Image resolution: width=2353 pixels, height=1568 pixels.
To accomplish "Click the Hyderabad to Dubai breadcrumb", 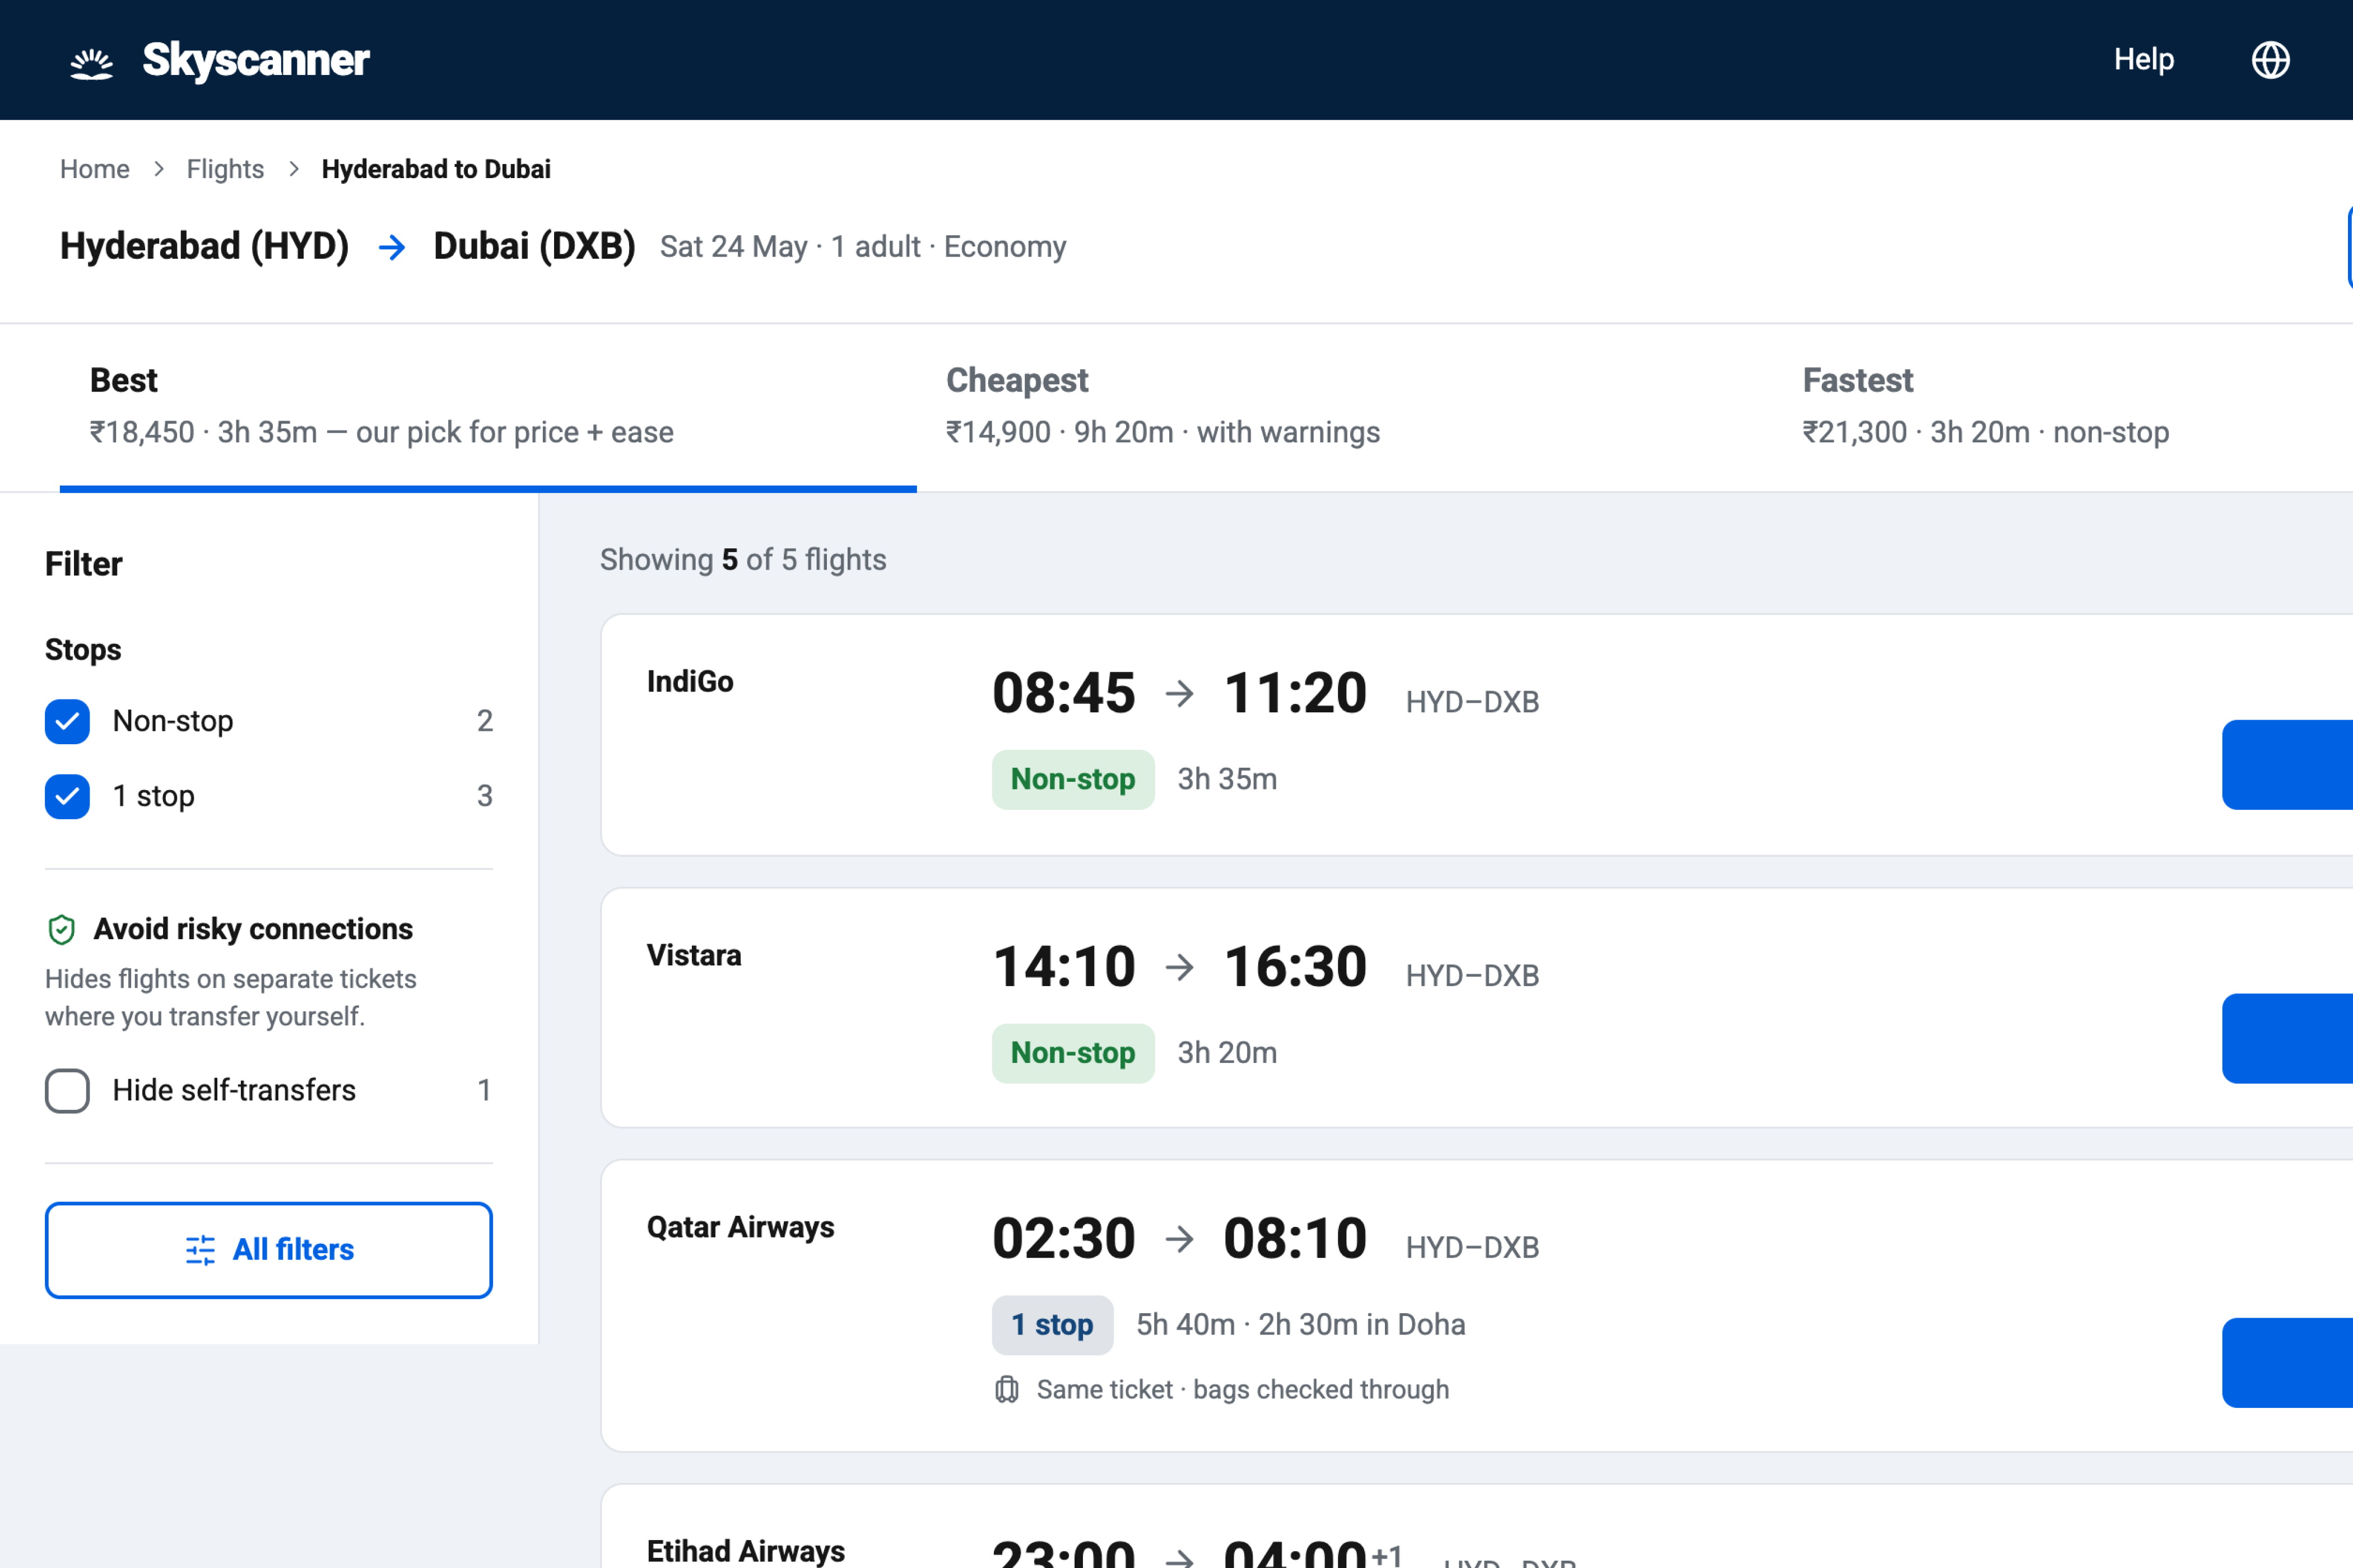I will pos(436,169).
